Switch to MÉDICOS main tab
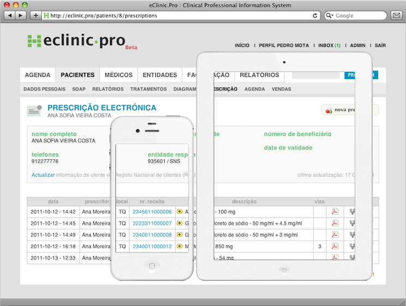This screenshot has width=406, height=306. coord(119,75)
